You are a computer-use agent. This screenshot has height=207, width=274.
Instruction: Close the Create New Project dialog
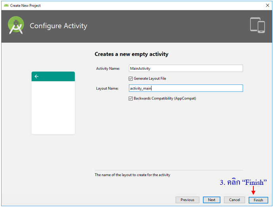click(x=267, y=5)
